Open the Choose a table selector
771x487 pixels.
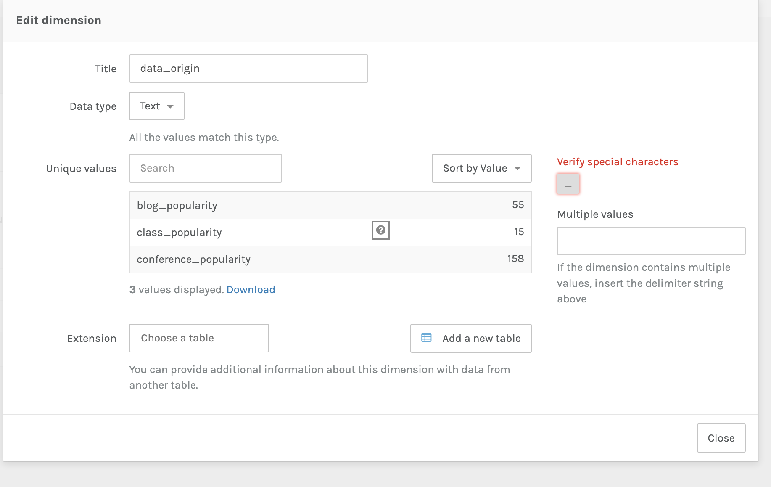[199, 338]
